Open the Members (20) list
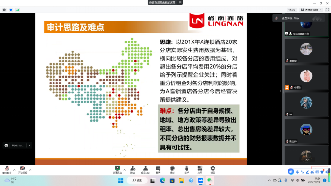Image resolution: width=331 pixels, height=186 pixels. [145, 170]
